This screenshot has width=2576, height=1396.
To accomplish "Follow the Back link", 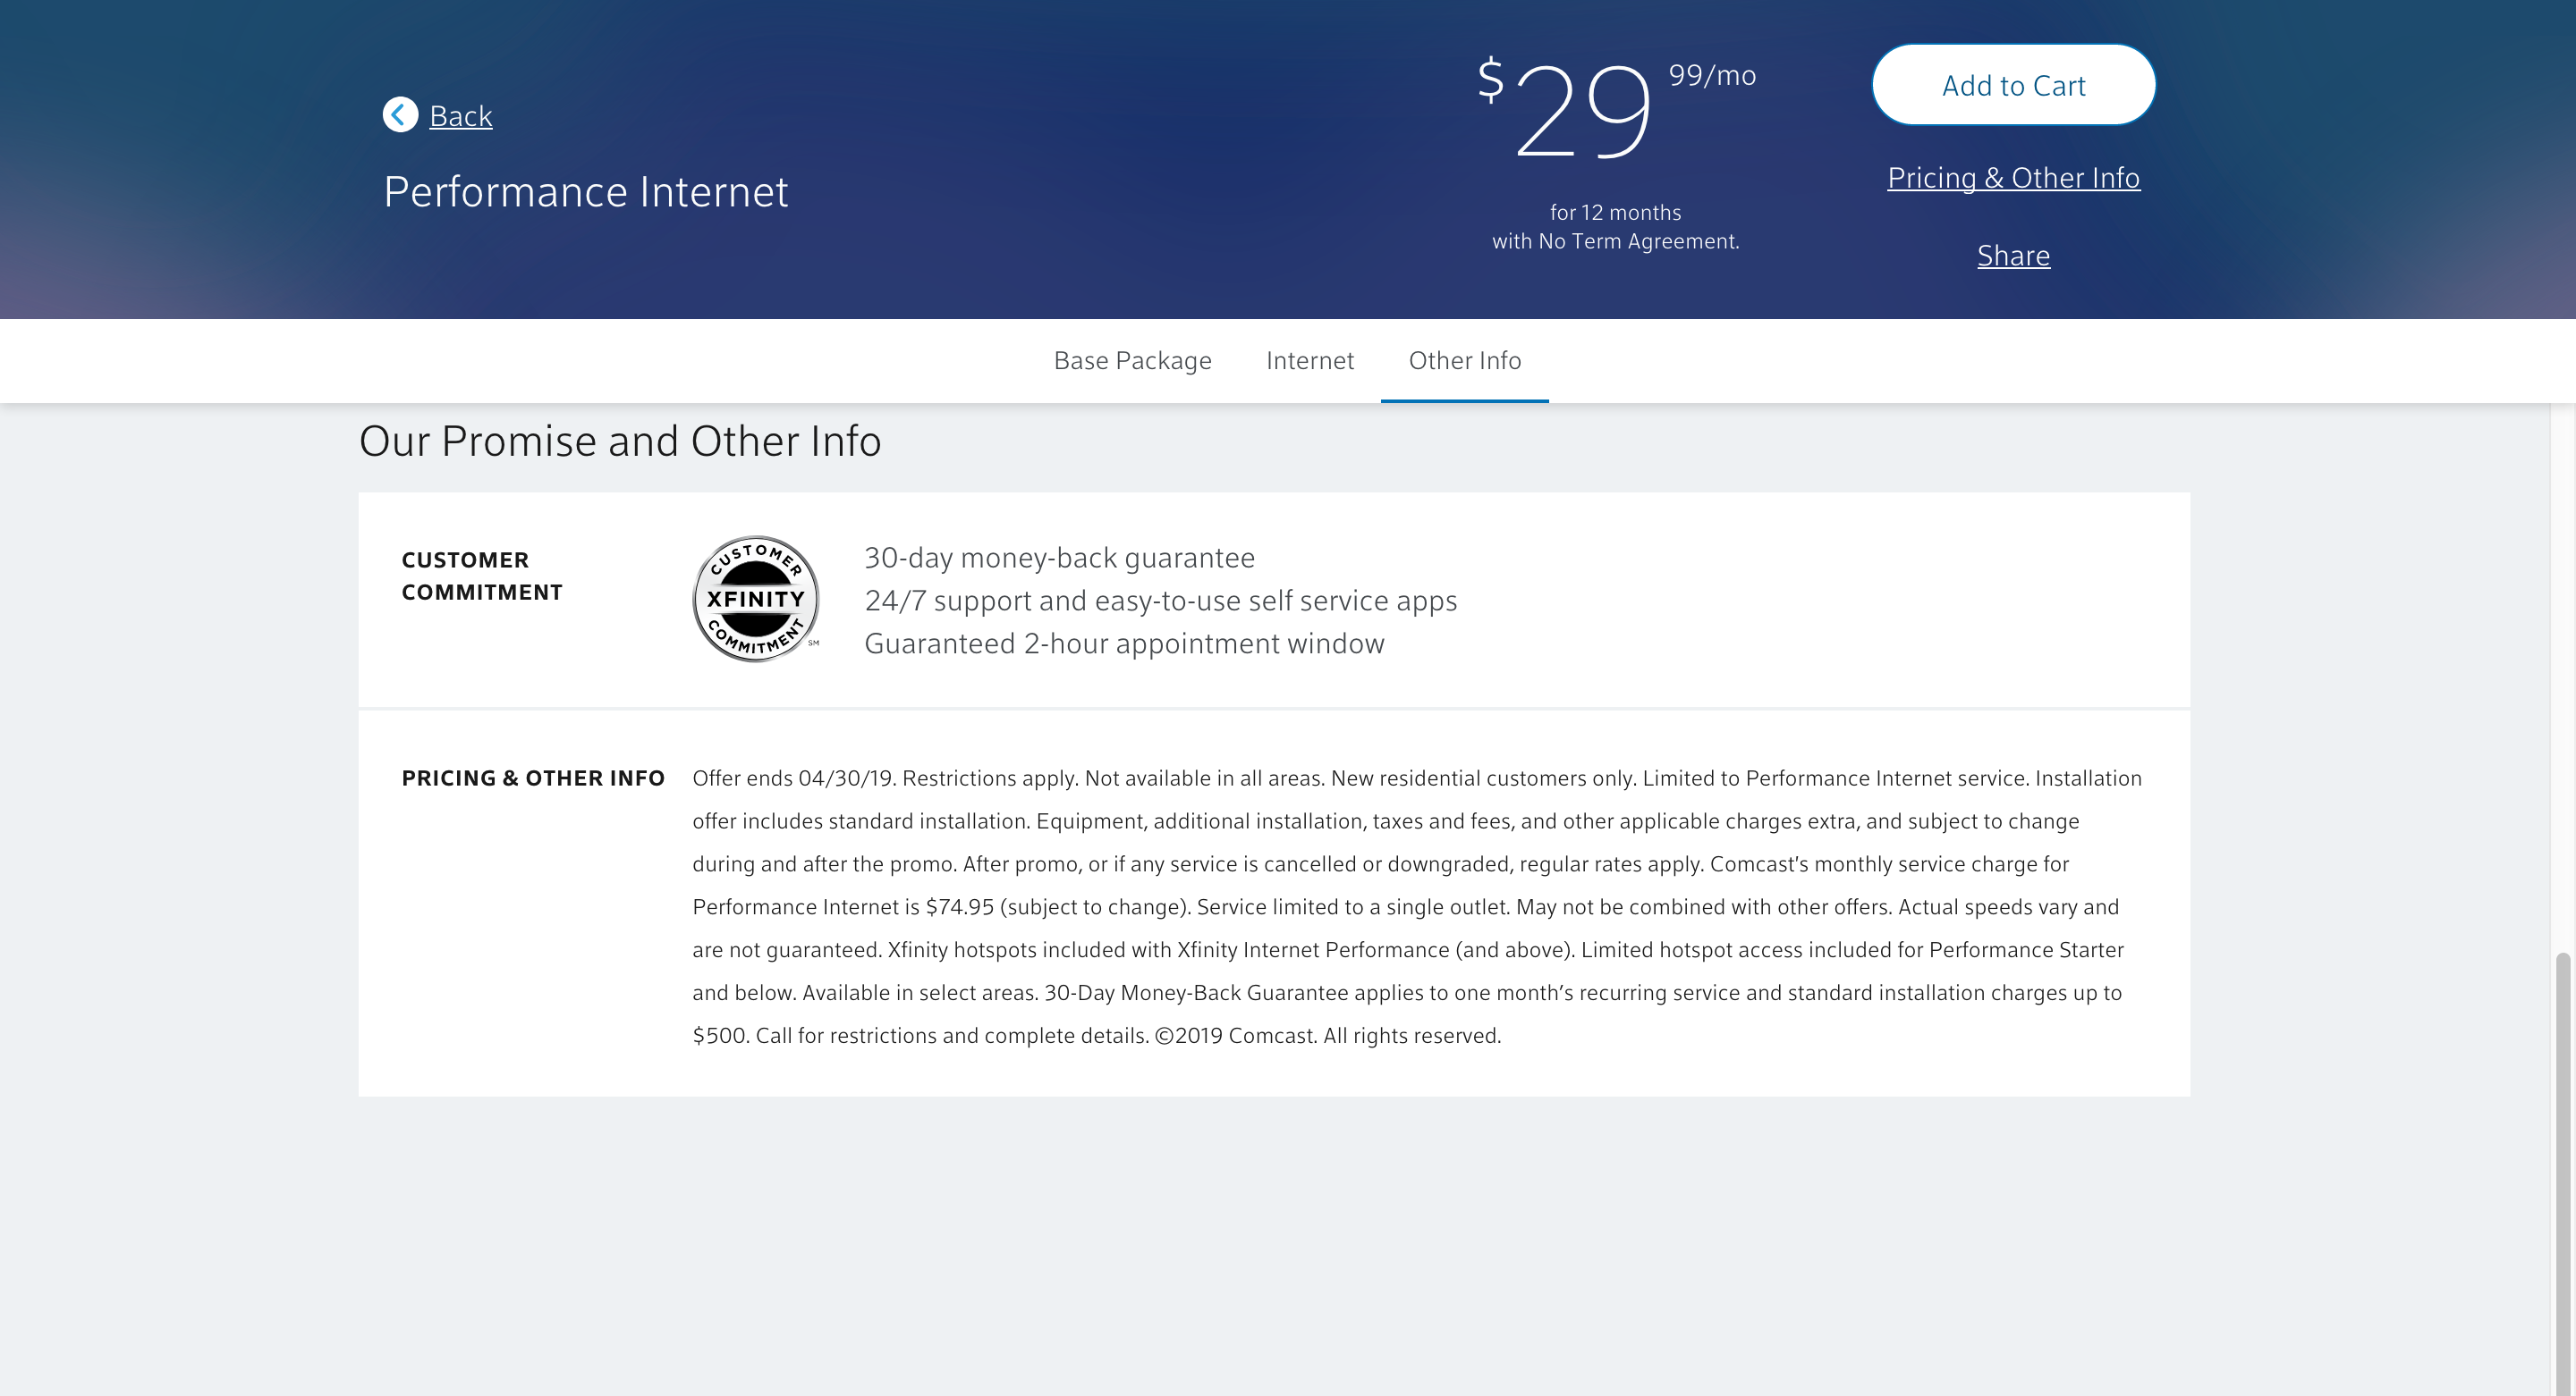I will click(x=461, y=116).
